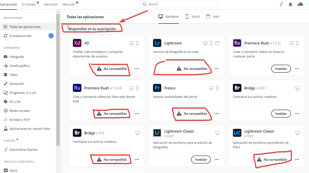Click the Bridge v 11.0 app icon
Image resolution: width=309 pixels, height=173 pixels.
[77, 133]
